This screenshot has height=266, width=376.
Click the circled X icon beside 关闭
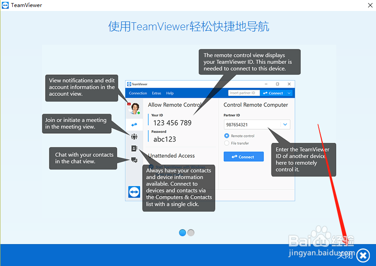(x=363, y=255)
